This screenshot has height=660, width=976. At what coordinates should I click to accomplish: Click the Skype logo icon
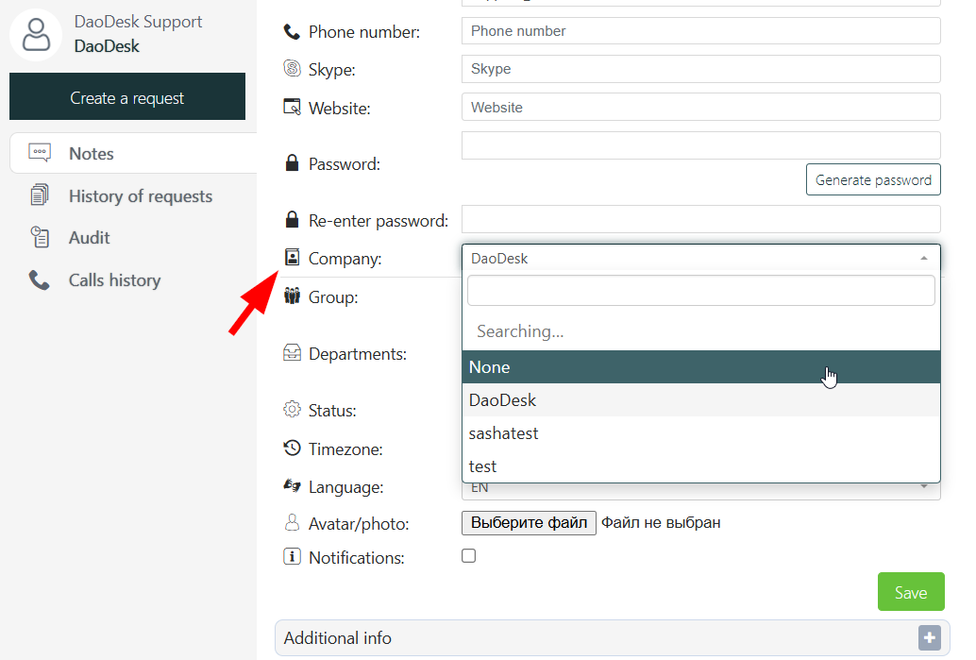click(292, 68)
